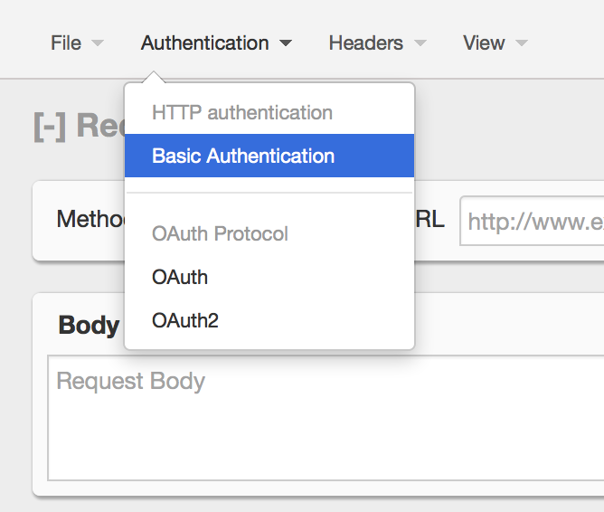Image resolution: width=604 pixels, height=512 pixels.
Task: Click the Method label
Action: [89, 220]
